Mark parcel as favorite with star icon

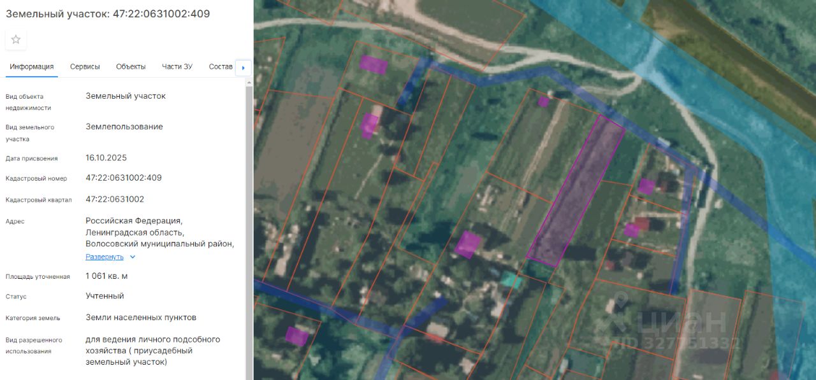pyautogui.click(x=16, y=39)
